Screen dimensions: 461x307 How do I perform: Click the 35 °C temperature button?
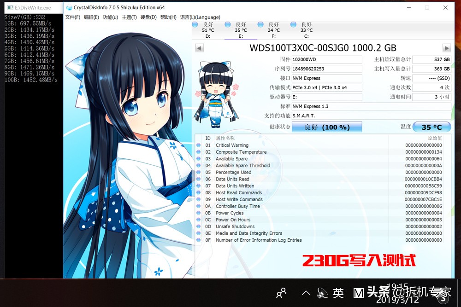431,127
